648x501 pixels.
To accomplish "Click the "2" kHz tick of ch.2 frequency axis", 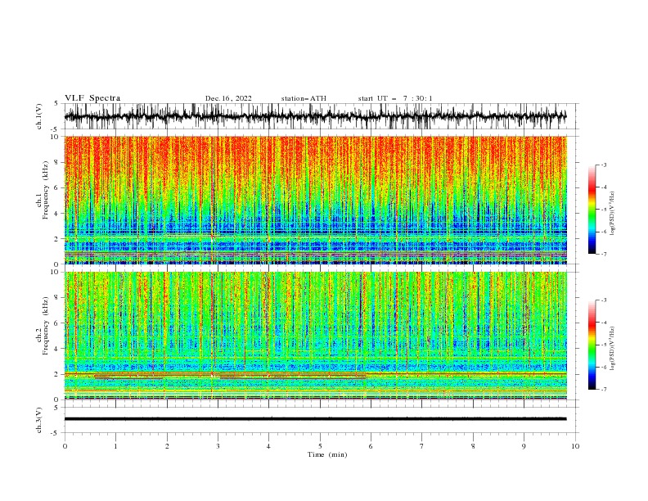I will point(57,374).
